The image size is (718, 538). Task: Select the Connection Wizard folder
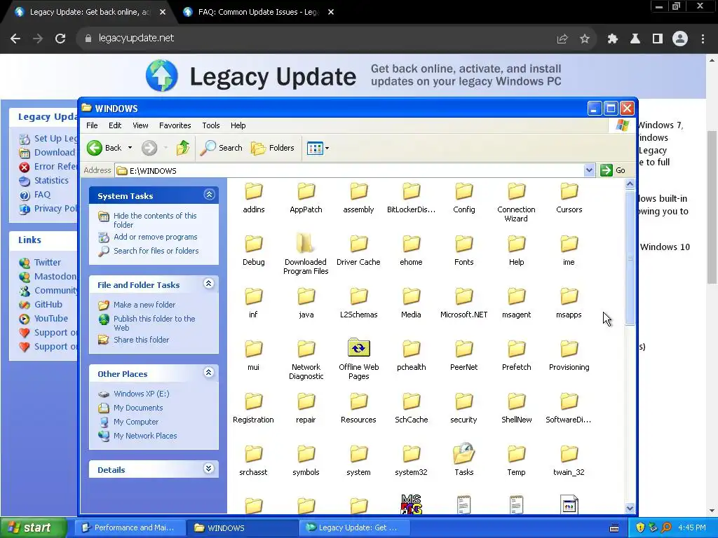(517, 202)
